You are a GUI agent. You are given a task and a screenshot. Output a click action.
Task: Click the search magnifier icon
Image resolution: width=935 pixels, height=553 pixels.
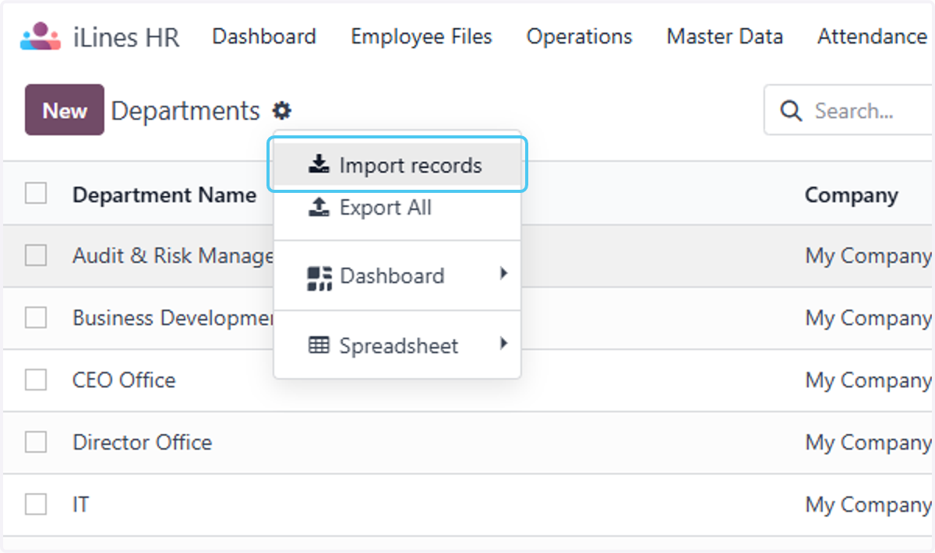(791, 110)
